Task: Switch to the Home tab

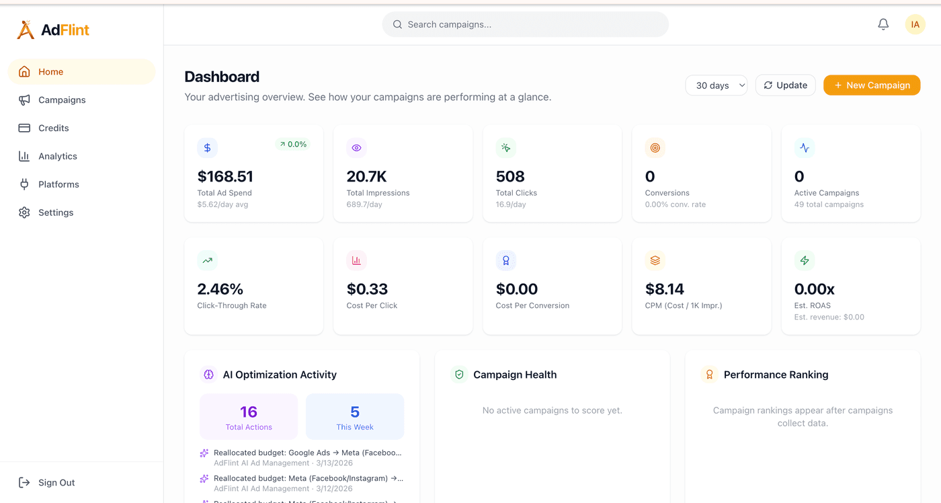Action: coord(49,71)
